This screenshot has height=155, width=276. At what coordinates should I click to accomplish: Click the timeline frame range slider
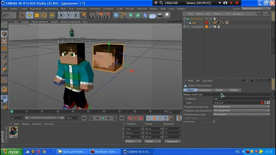[x=44, y=118]
